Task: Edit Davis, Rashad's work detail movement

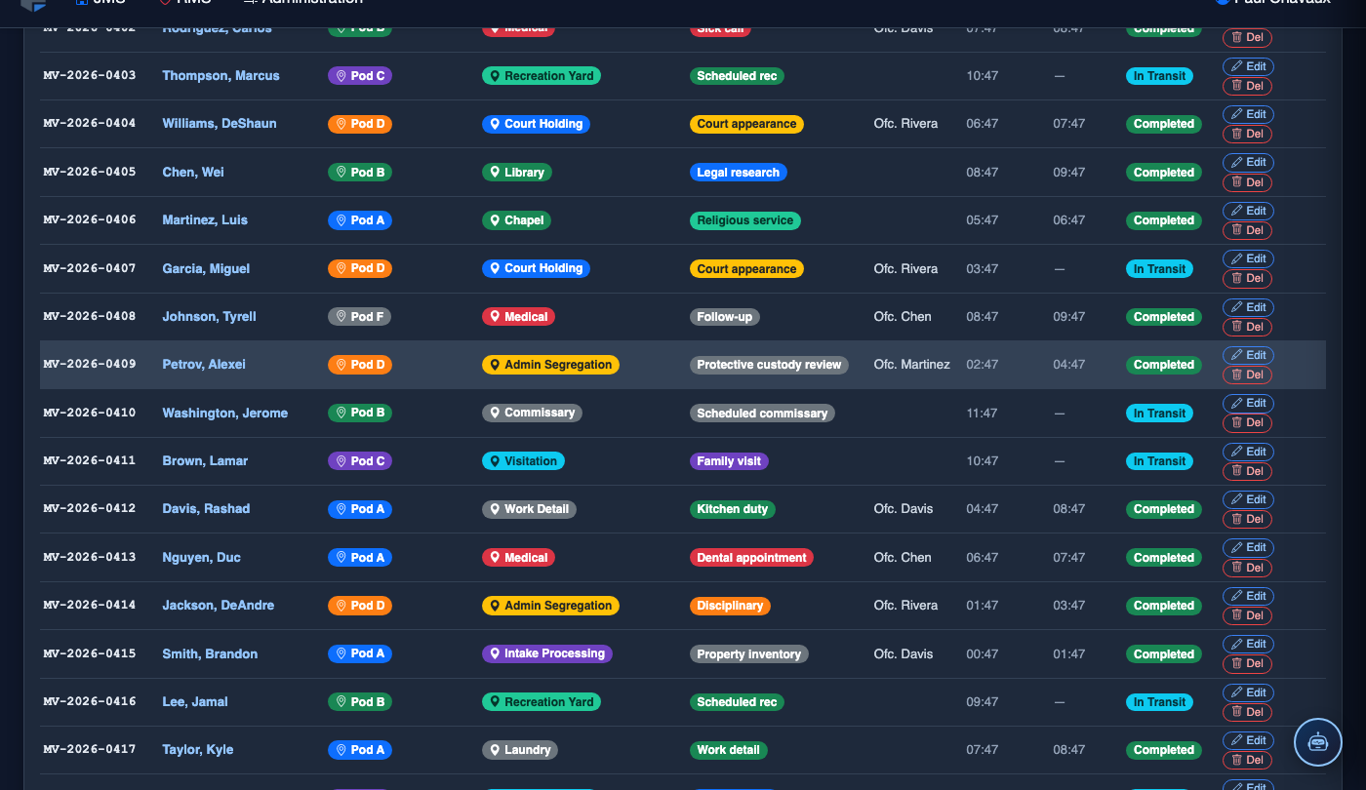Action: pyautogui.click(x=1248, y=499)
